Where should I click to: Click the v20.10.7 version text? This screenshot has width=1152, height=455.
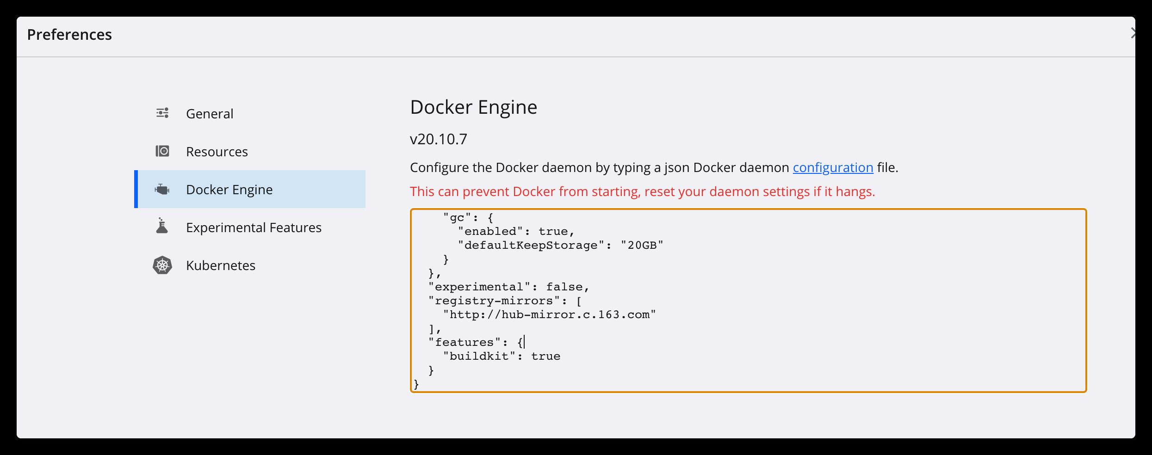click(439, 139)
